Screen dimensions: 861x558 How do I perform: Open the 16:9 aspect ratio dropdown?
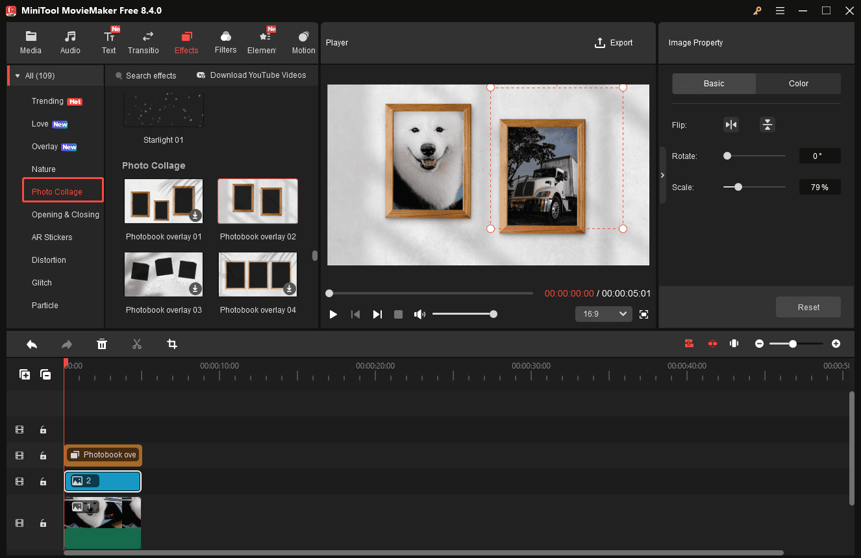point(603,313)
